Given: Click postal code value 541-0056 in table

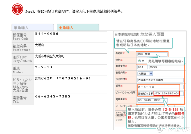Looking at the screenshot, I should (47, 34).
